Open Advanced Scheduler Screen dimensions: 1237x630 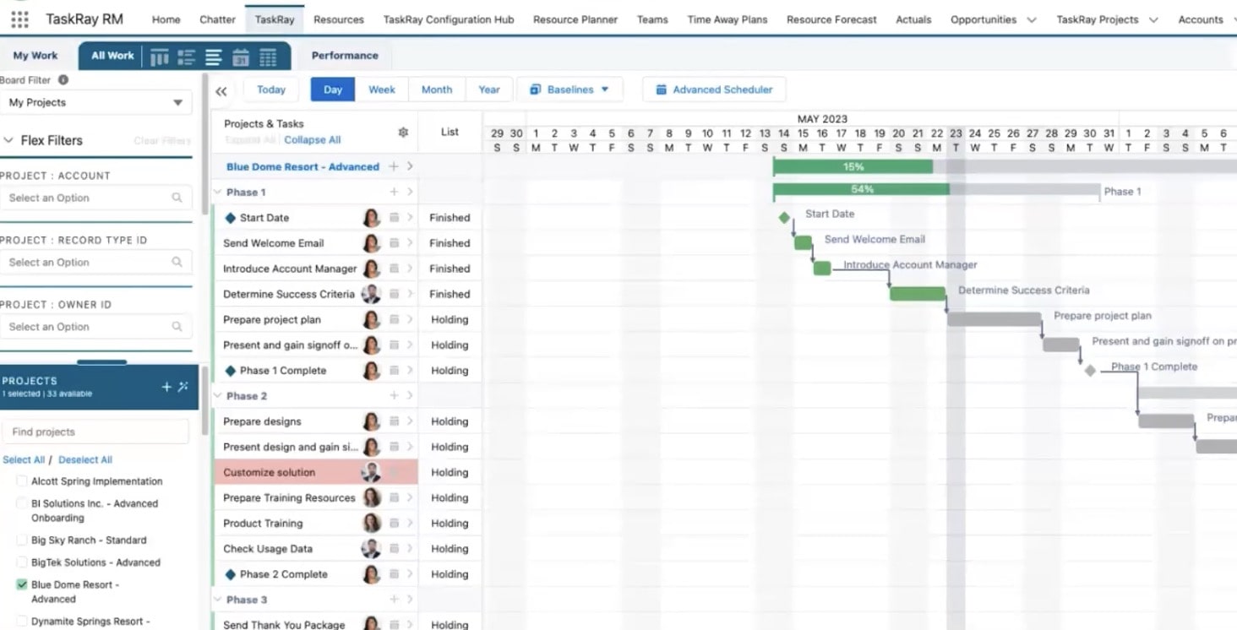(x=714, y=90)
